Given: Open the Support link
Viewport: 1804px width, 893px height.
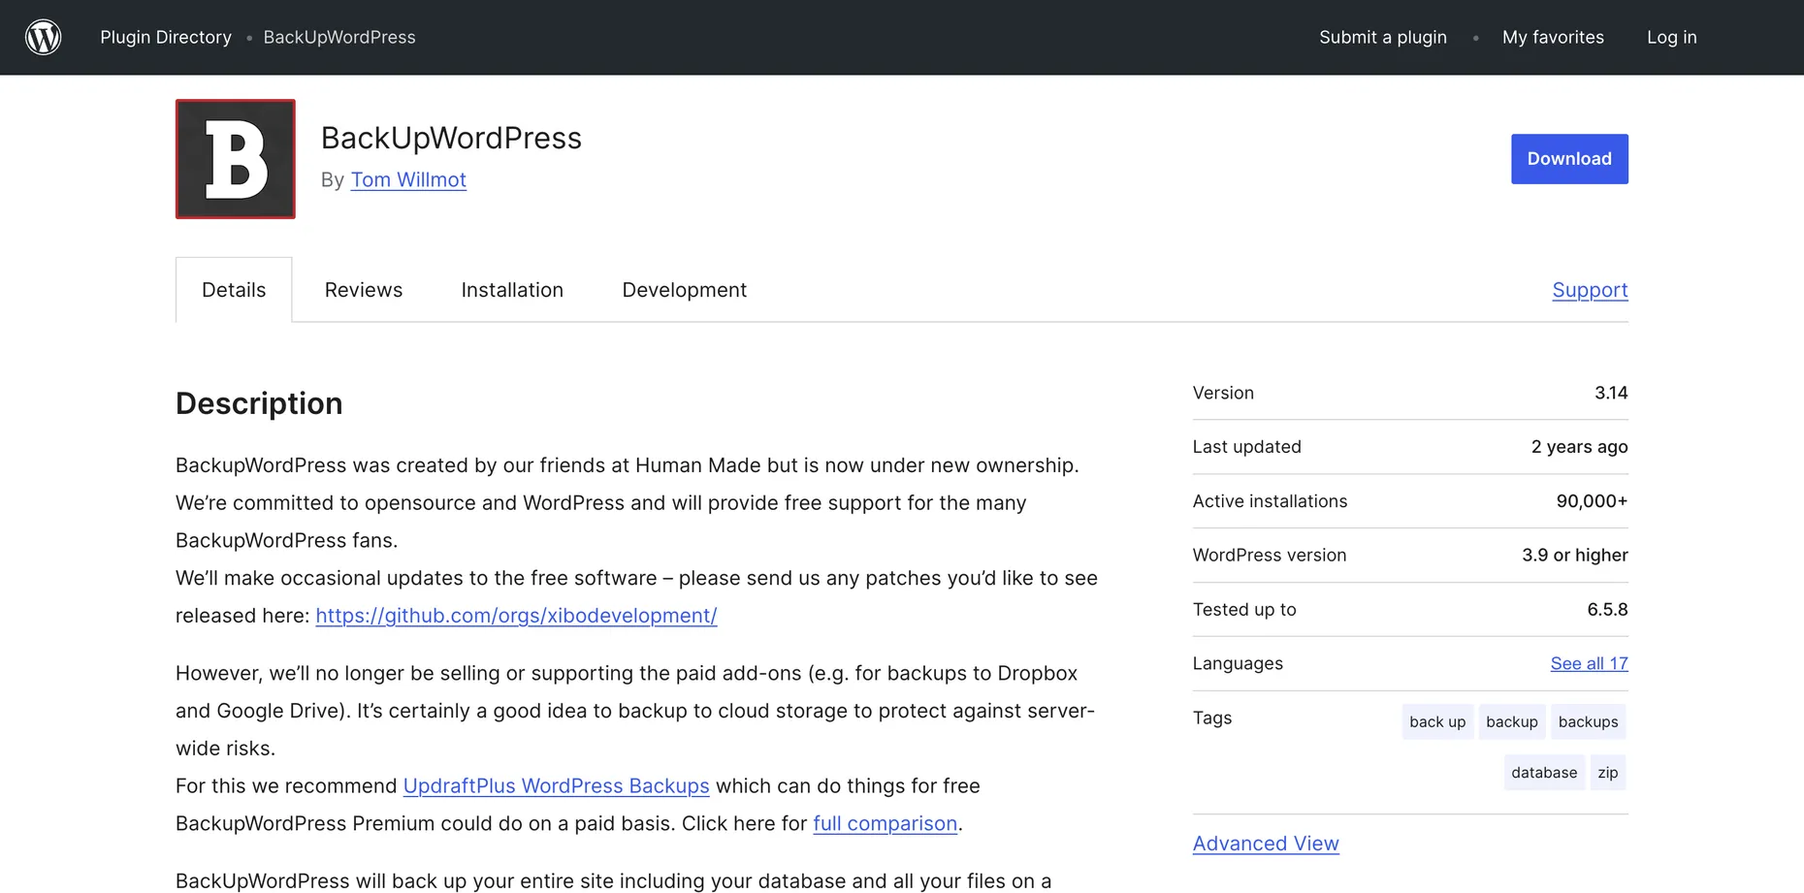Looking at the screenshot, I should tap(1590, 290).
